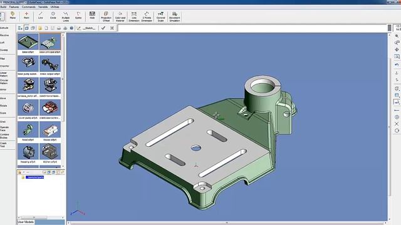Click the zoom window icon in right toolbar
The image size is (401, 225).
point(397,57)
